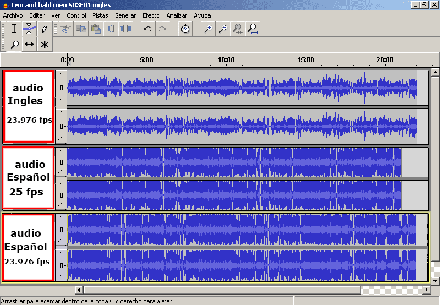Select the Envelope tool
440x305 pixels.
click(29, 29)
